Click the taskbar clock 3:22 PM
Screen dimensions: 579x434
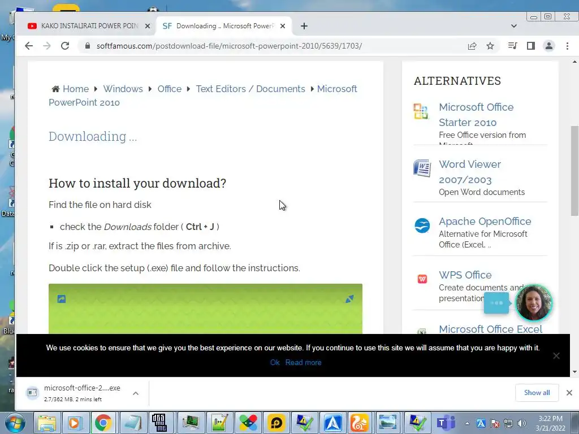(x=551, y=423)
